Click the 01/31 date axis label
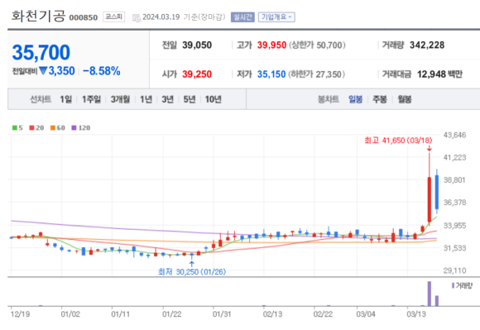480x330 pixels. [222, 314]
